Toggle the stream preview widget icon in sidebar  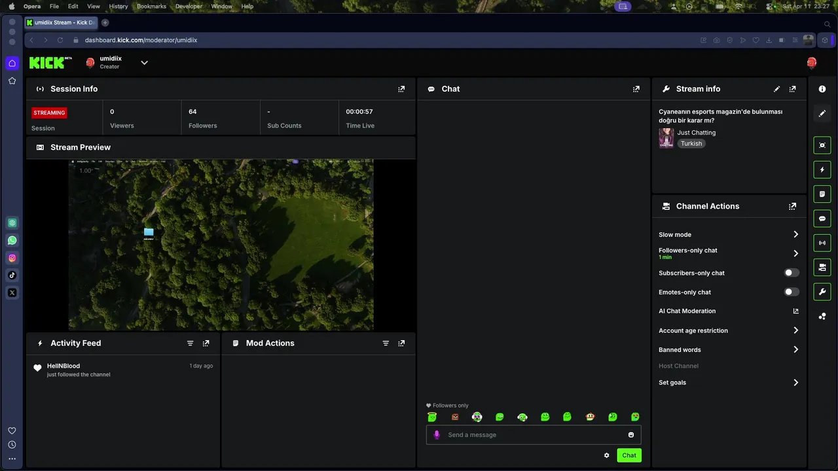(822, 145)
